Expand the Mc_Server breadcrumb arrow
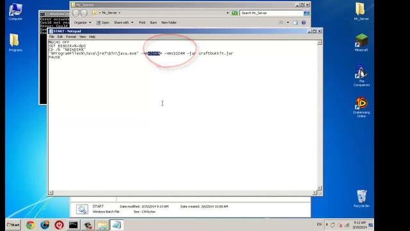 [120, 13]
